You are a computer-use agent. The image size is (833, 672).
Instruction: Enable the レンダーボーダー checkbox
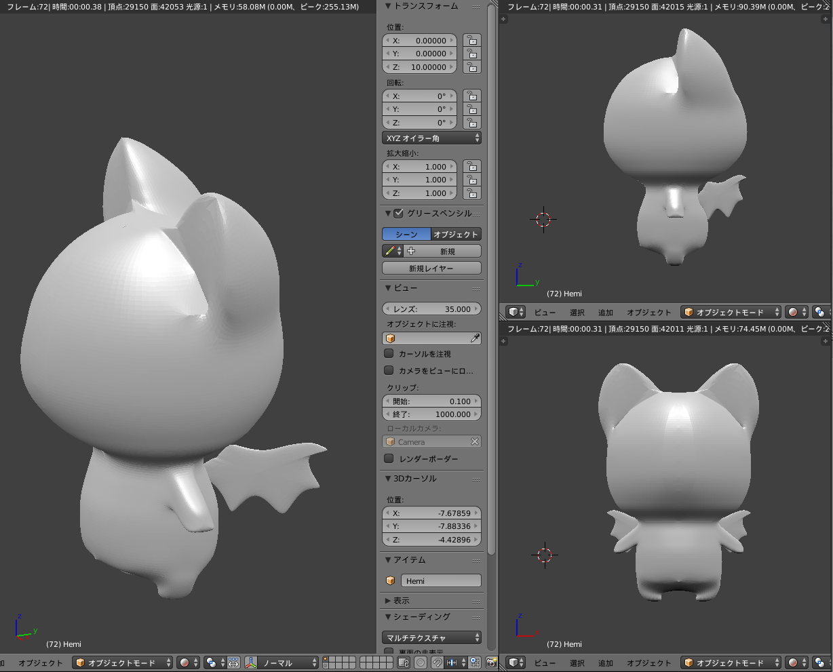(x=389, y=458)
